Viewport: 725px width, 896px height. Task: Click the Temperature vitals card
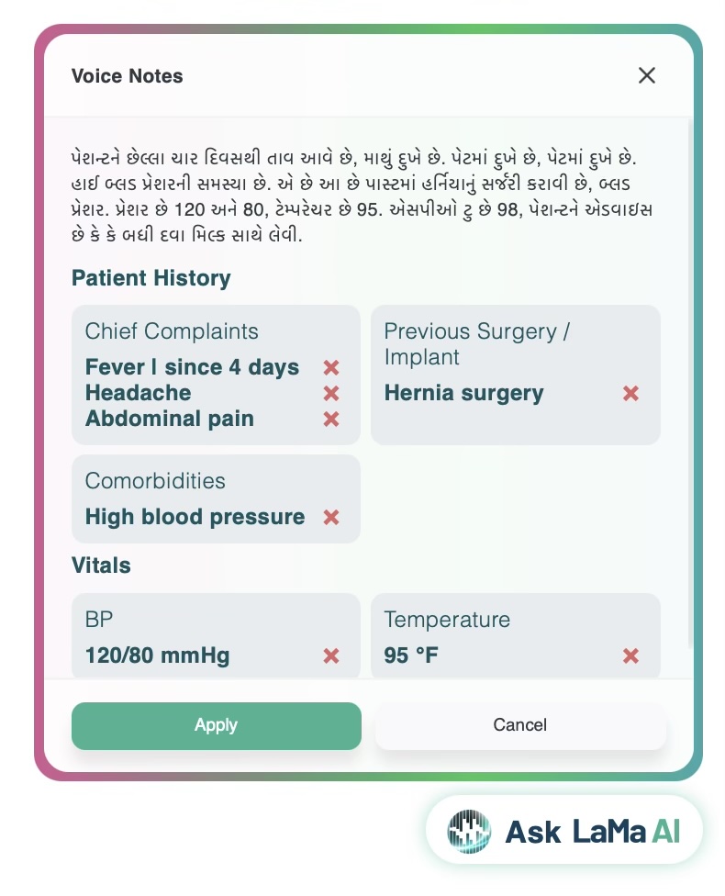pyautogui.click(x=516, y=636)
